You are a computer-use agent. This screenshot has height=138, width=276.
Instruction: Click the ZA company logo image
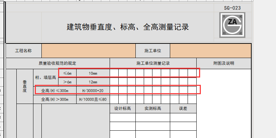(232, 25)
